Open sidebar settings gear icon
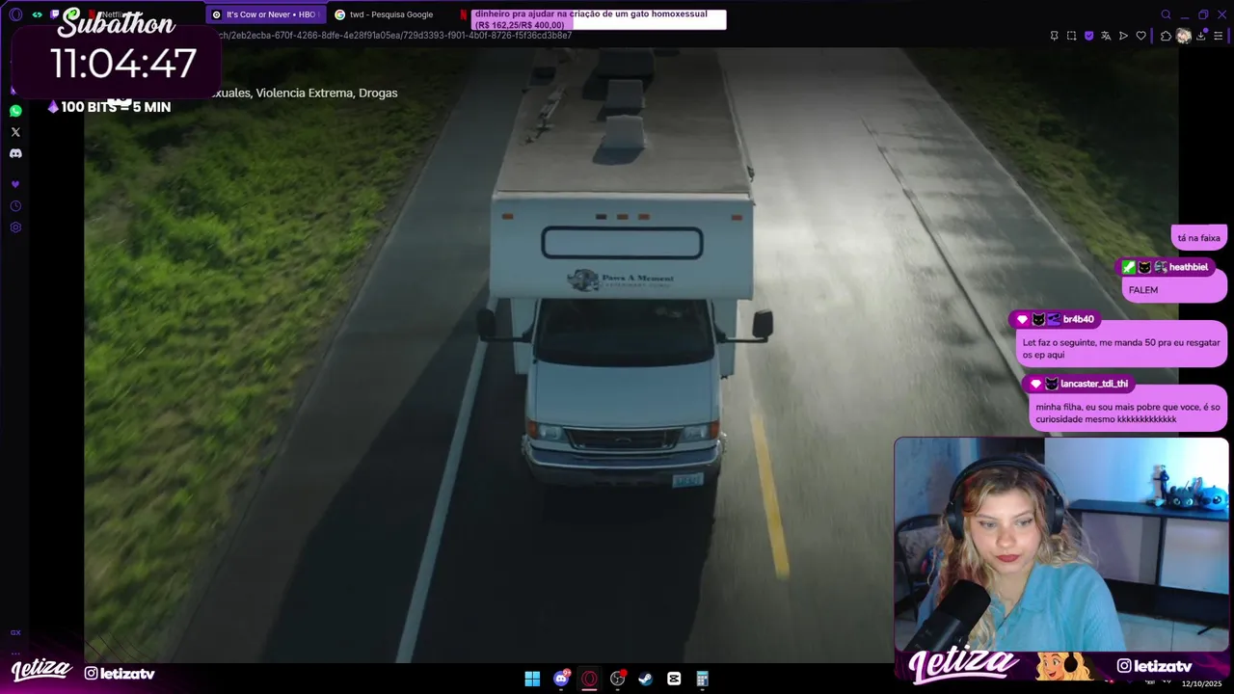The image size is (1234, 694). click(15, 227)
